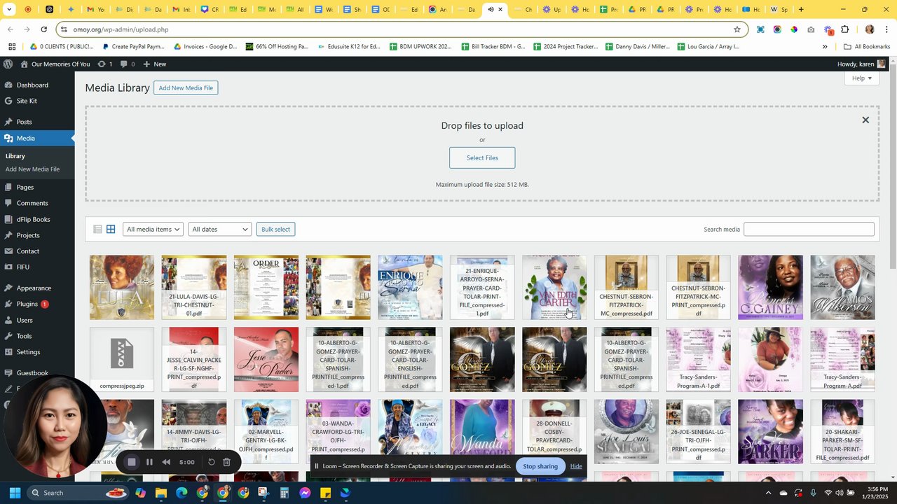Open All media items dropdown
This screenshot has height=504, width=897.
click(153, 229)
